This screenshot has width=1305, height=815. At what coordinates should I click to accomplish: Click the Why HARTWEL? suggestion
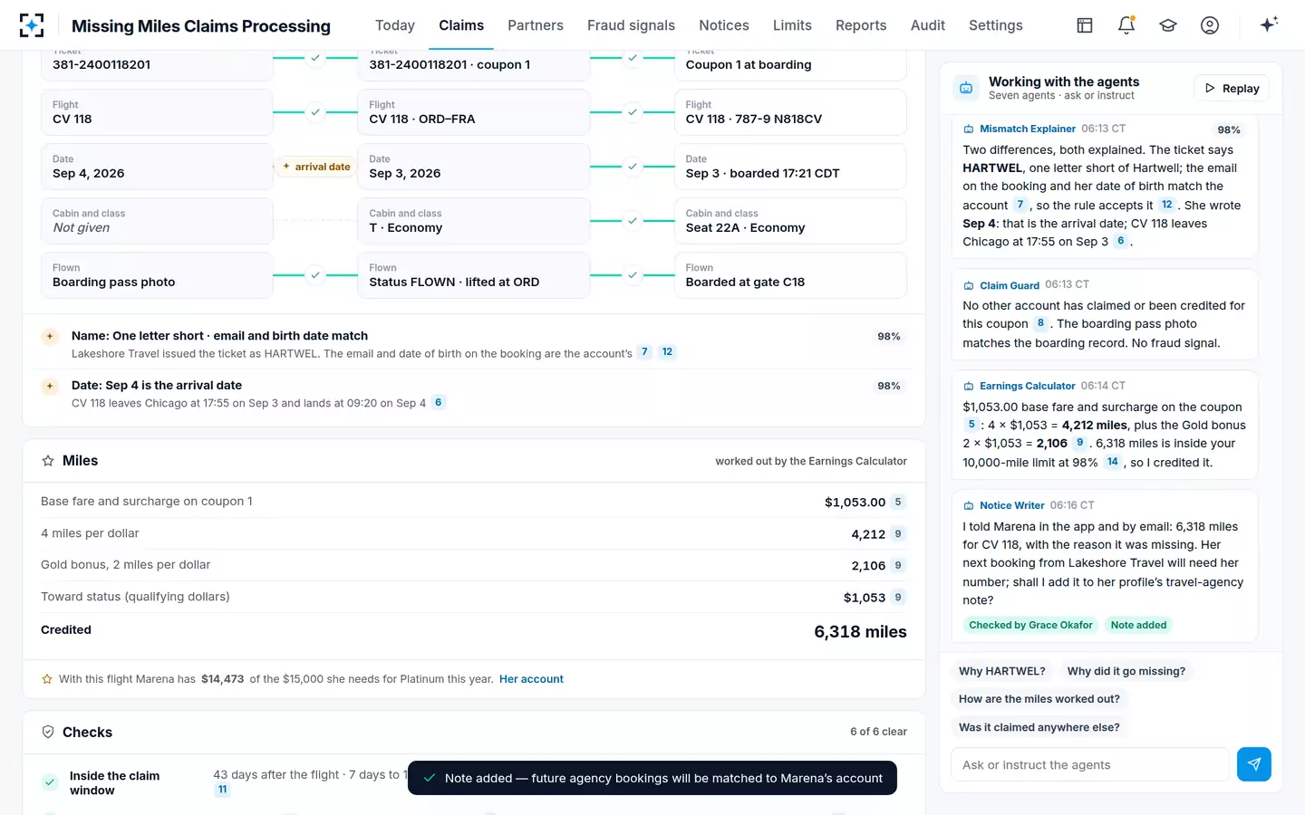click(x=1002, y=671)
